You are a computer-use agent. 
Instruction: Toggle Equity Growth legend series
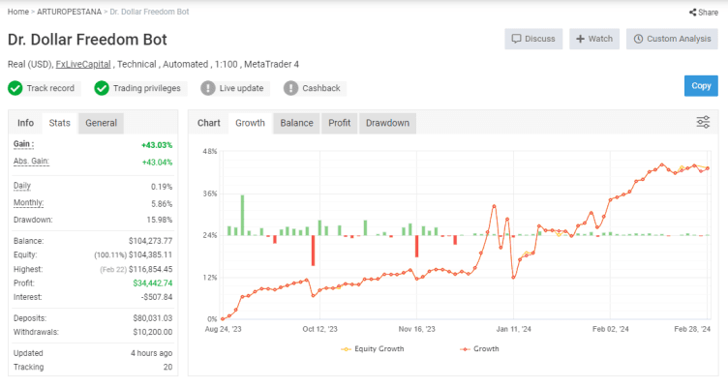[373, 349]
